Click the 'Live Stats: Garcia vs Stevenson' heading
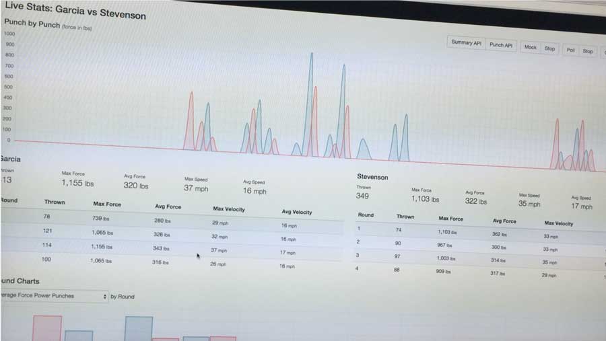Image resolution: width=606 pixels, height=341 pixels. click(x=75, y=11)
